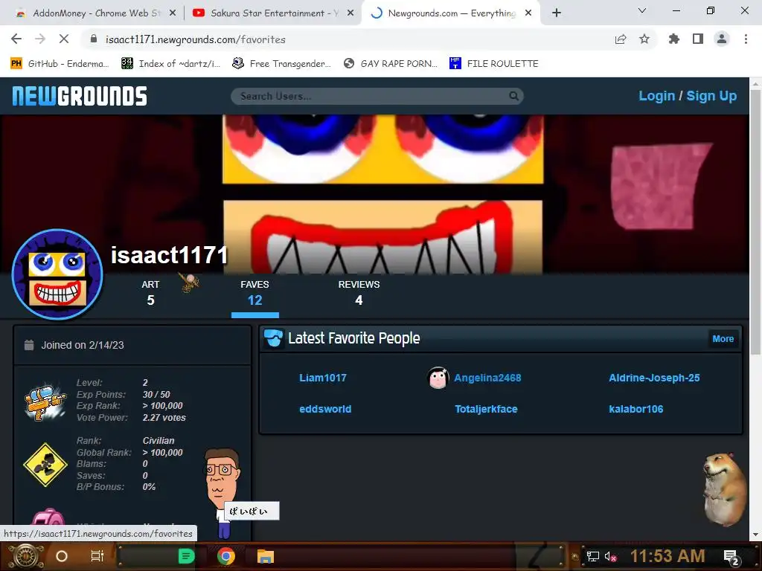Click the muted volume tray icon

(610, 556)
